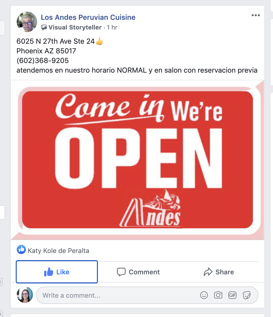Image resolution: width=273 pixels, height=317 pixels.
Task: Click your commenter profile avatar
Action: [25, 295]
